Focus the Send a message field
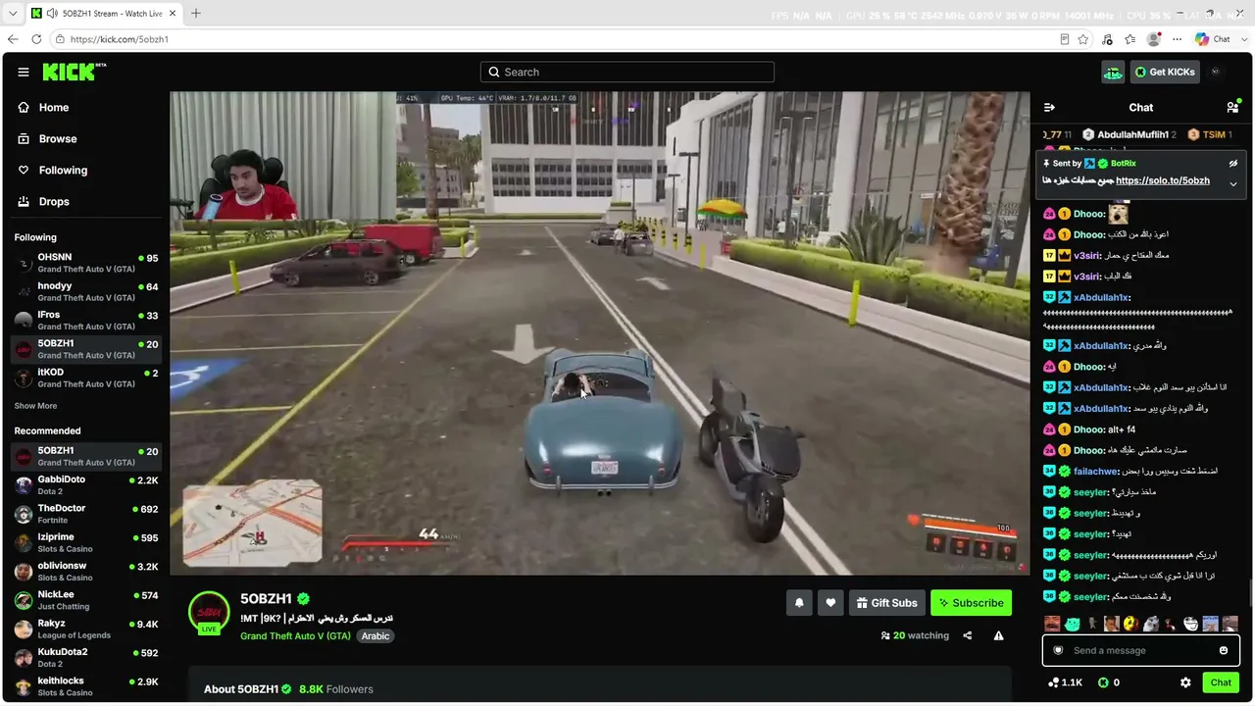1255x706 pixels. tap(1140, 650)
